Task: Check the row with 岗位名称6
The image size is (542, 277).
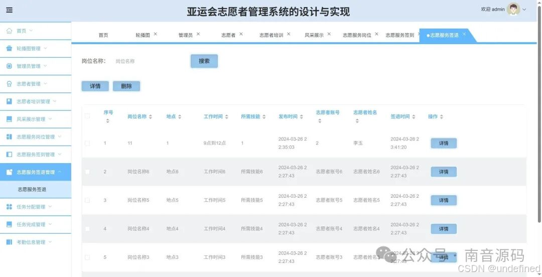Action: click(87, 172)
